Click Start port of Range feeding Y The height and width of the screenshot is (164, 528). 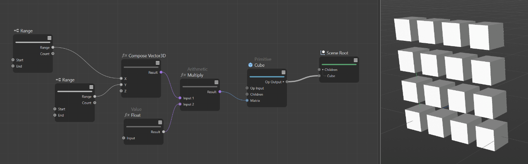coord(55,109)
